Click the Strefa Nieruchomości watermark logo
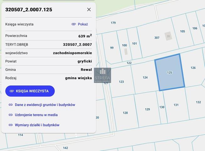 (103, 75)
